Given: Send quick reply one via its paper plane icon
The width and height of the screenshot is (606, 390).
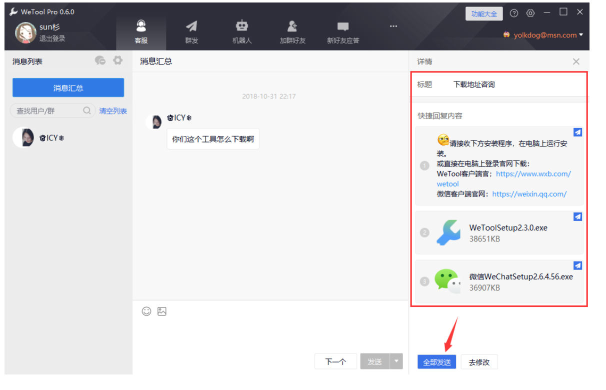Looking at the screenshot, I should [x=577, y=132].
